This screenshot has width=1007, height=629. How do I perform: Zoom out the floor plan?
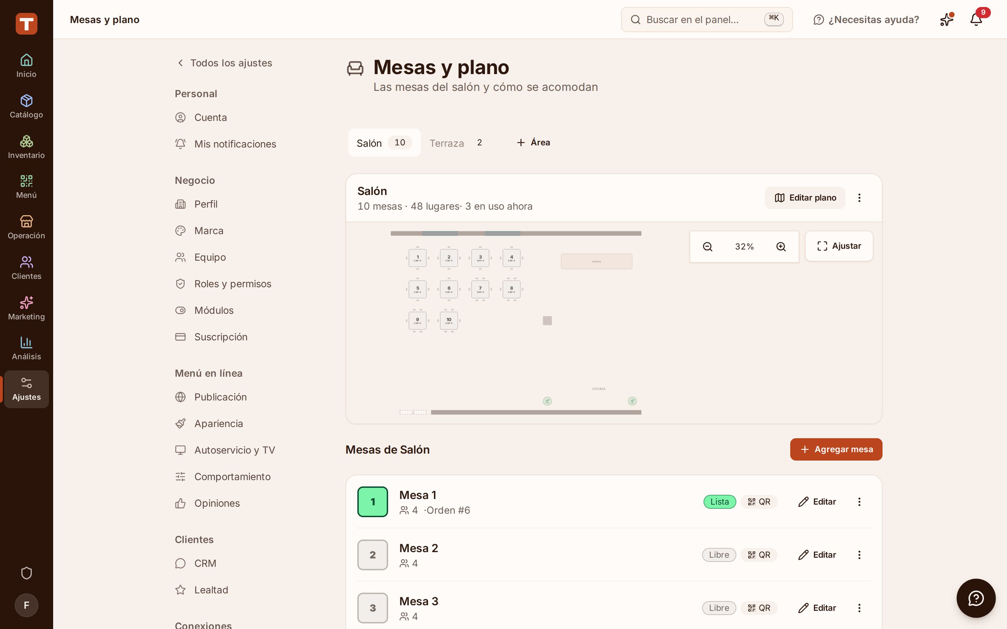coord(707,247)
